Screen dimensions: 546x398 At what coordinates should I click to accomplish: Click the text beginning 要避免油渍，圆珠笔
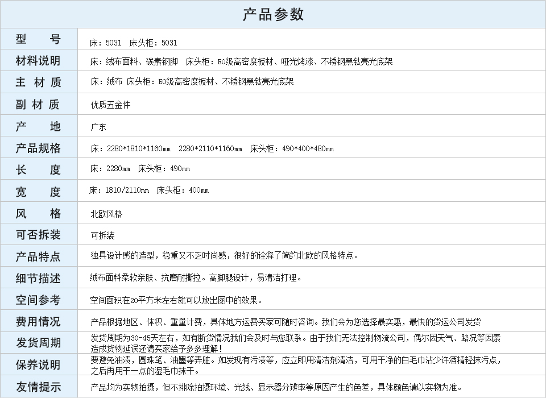point(296,365)
